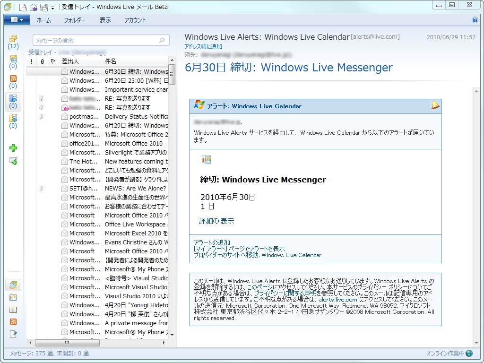
Task: Sort by the priority exclamation column header
Action: click(32, 61)
